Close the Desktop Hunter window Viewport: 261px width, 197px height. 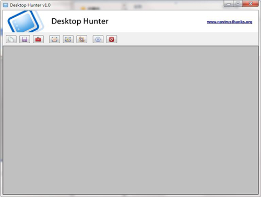pyautogui.click(x=251, y=4)
